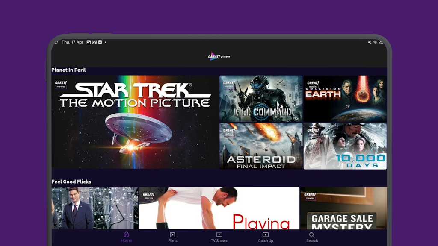Click the Feel Good Flicks heading

71,182
